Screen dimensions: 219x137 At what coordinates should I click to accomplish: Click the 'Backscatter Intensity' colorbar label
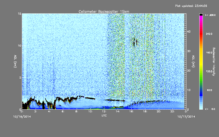(x=214, y=62)
